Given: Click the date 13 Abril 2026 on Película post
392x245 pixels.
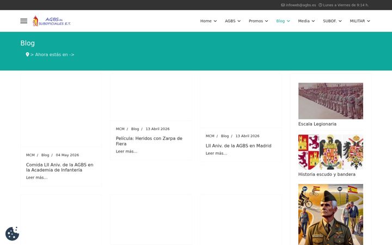Looking at the screenshot, I should (x=157, y=128).
